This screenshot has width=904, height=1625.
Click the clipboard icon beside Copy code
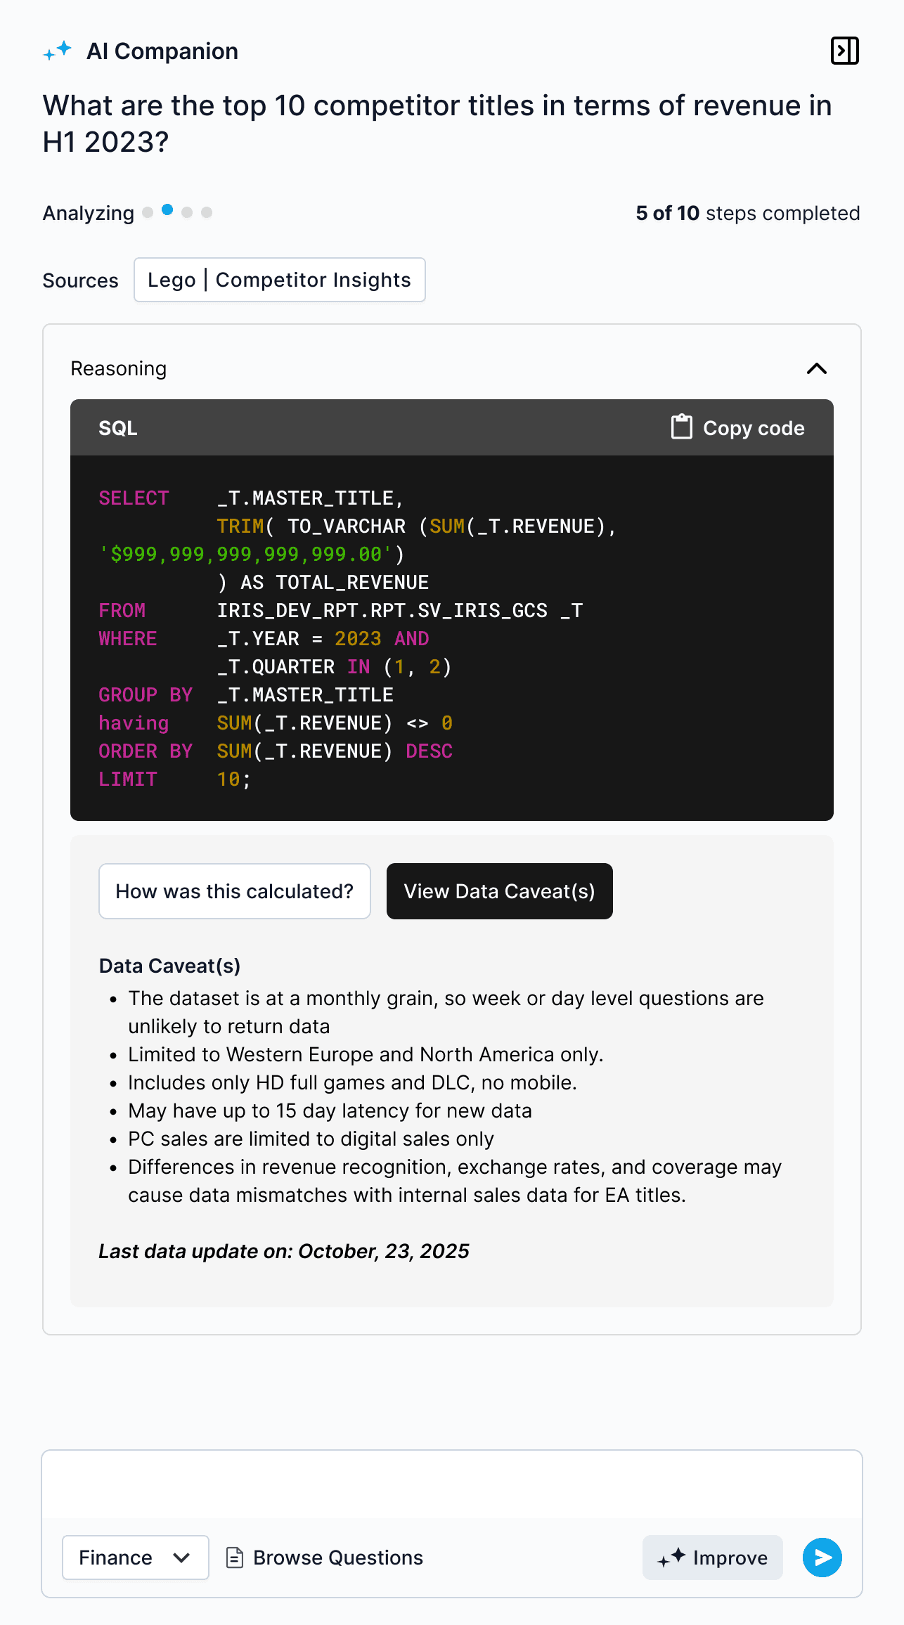pos(681,427)
